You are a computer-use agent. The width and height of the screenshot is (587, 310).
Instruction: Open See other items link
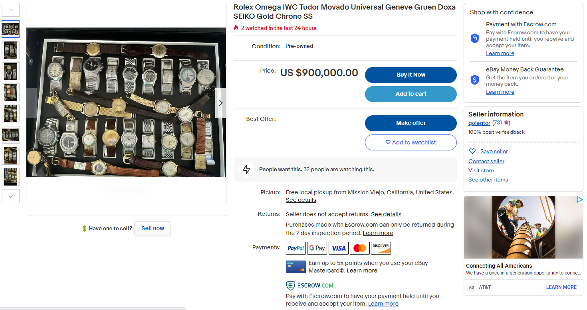coord(488,180)
